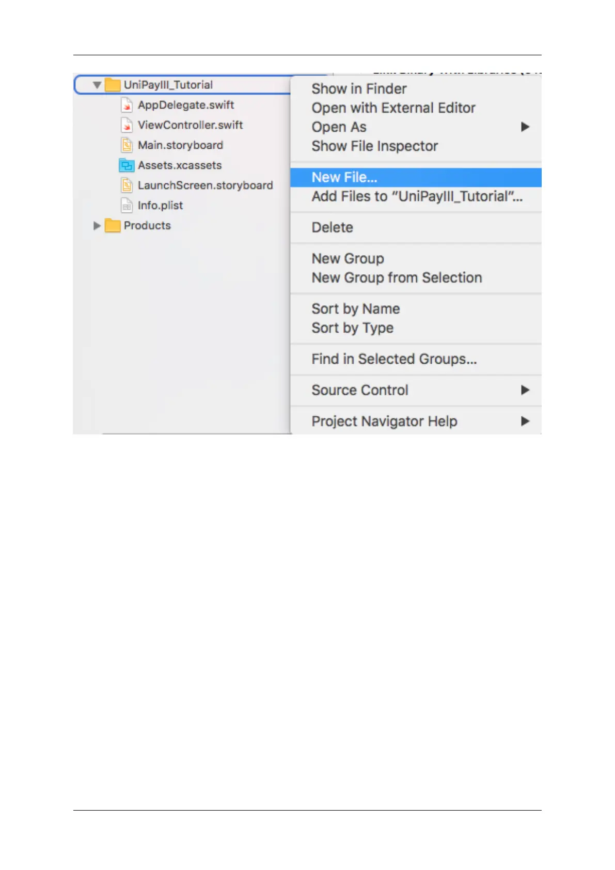Image resolution: width=615 pixels, height=870 pixels.
Task: Expand the Source Control submenu arrow
Action: (525, 390)
